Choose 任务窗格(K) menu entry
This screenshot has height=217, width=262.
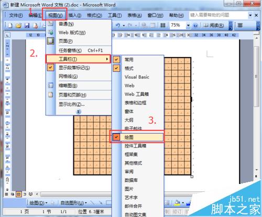79,50
